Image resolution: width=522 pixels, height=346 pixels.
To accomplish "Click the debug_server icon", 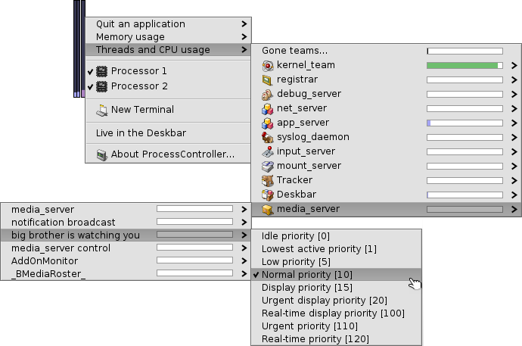I will click(267, 94).
